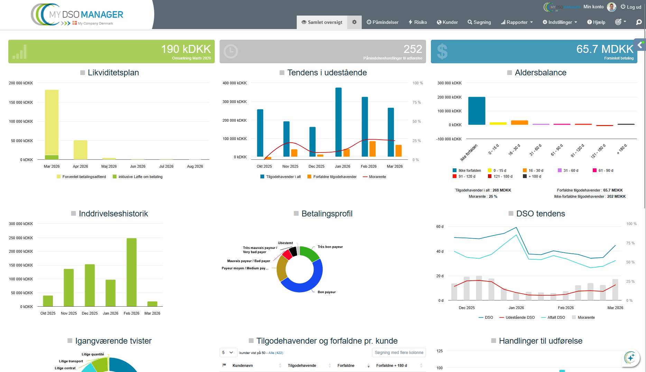Click the dollar icon on Forsinket betaling tile
Screen dimensions: 646x372
442,52
